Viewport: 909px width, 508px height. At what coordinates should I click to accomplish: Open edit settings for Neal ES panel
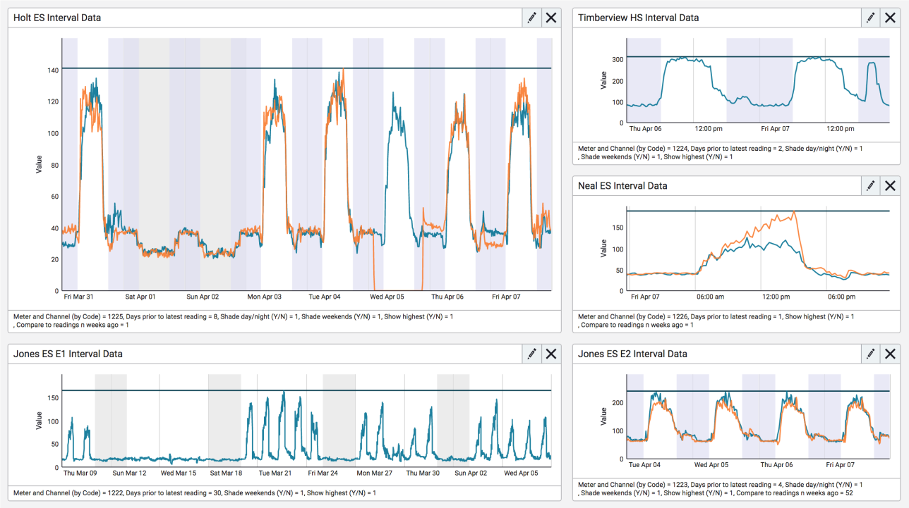click(x=871, y=185)
